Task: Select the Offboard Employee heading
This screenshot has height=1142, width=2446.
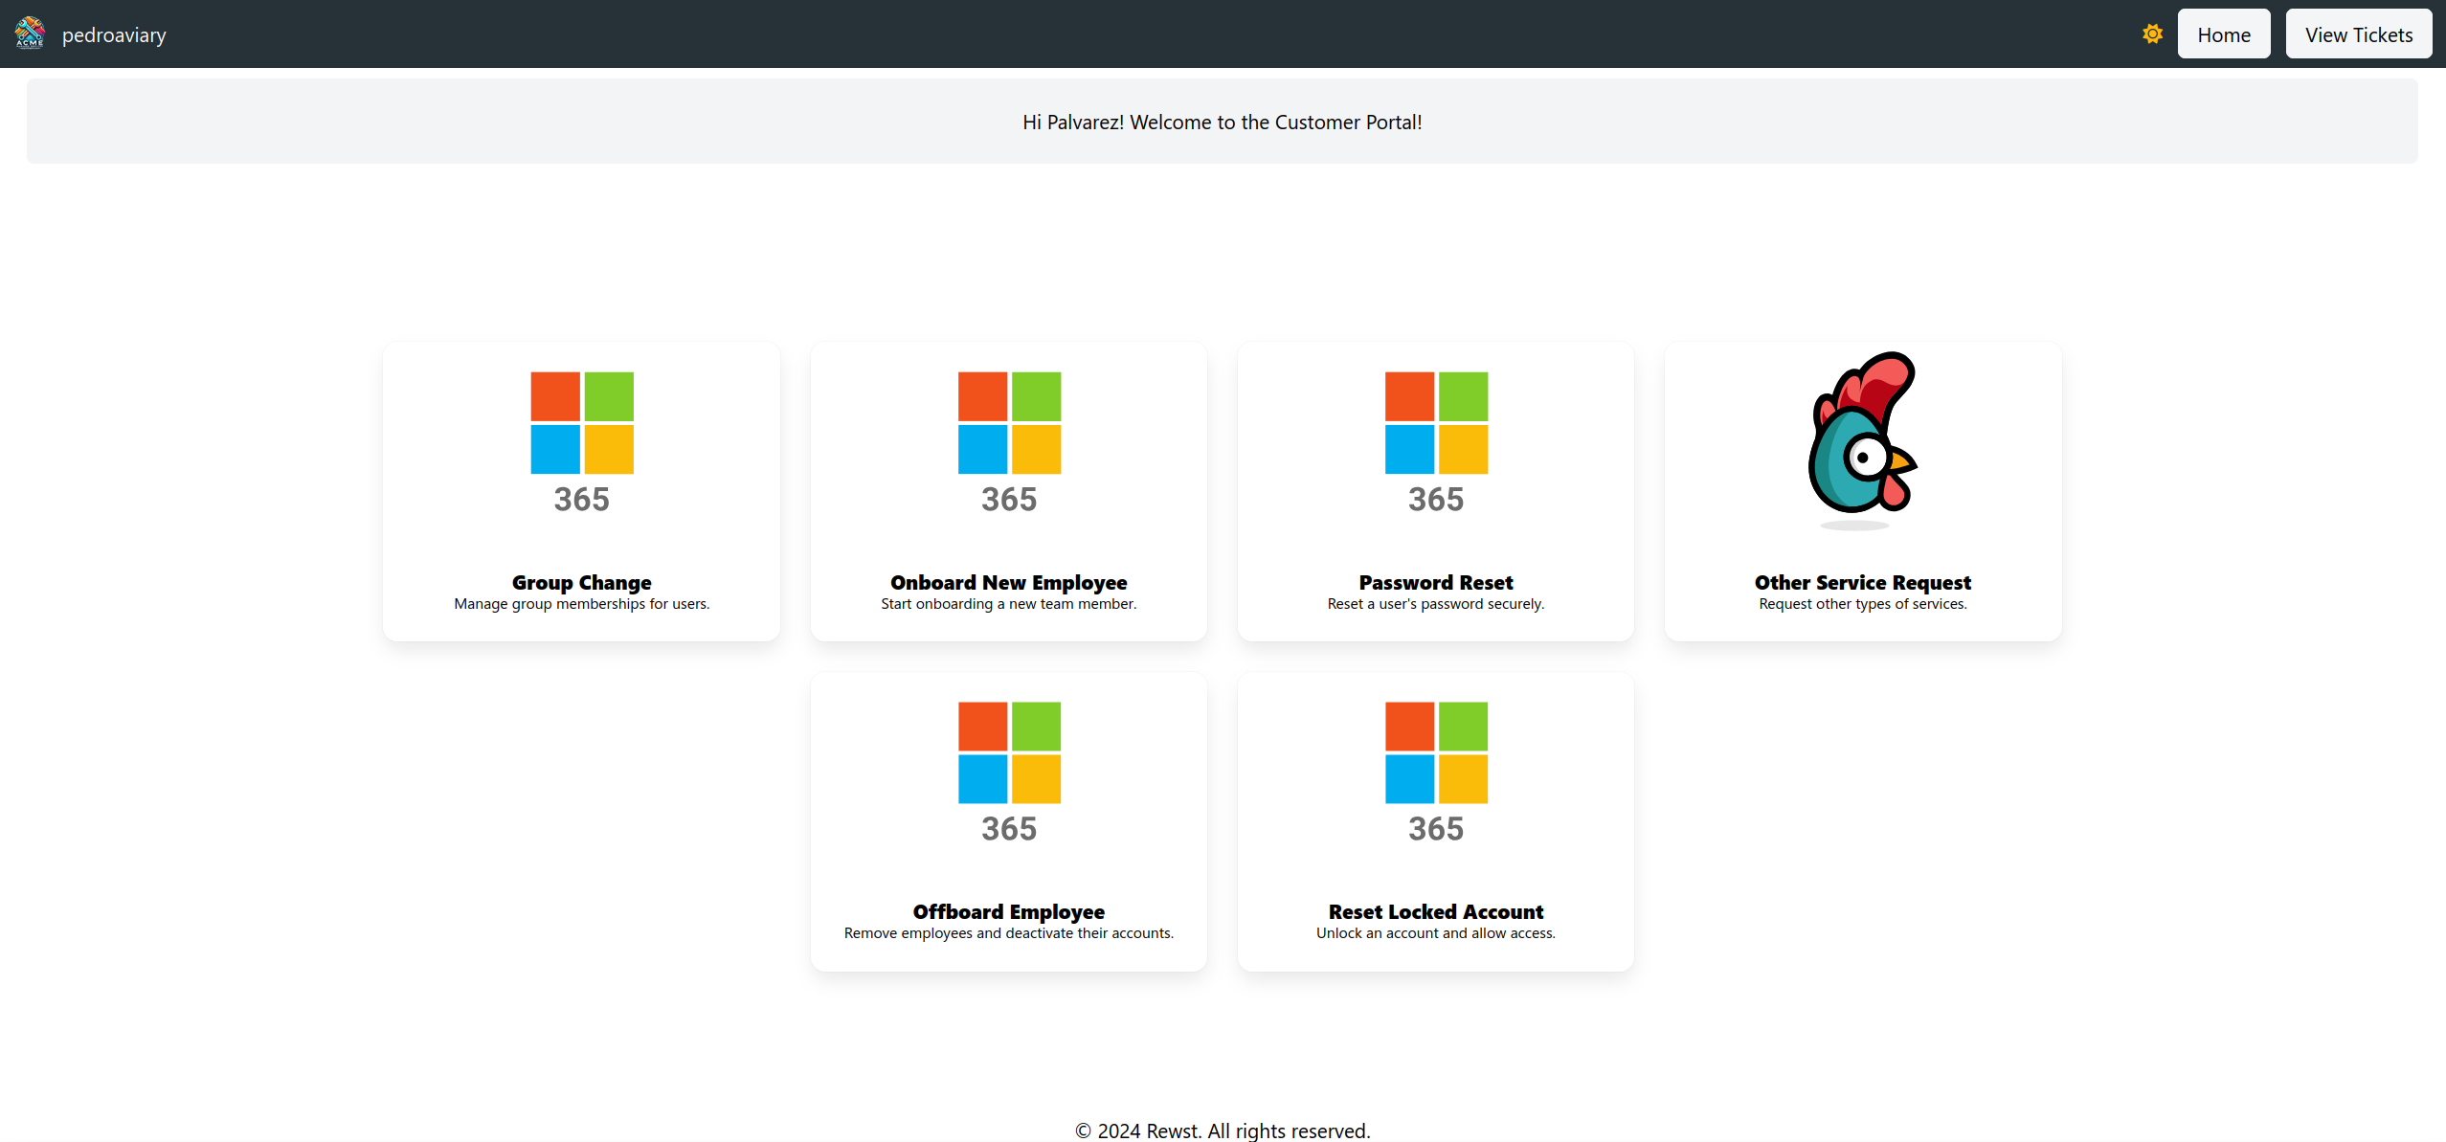Action: click(x=1008, y=911)
